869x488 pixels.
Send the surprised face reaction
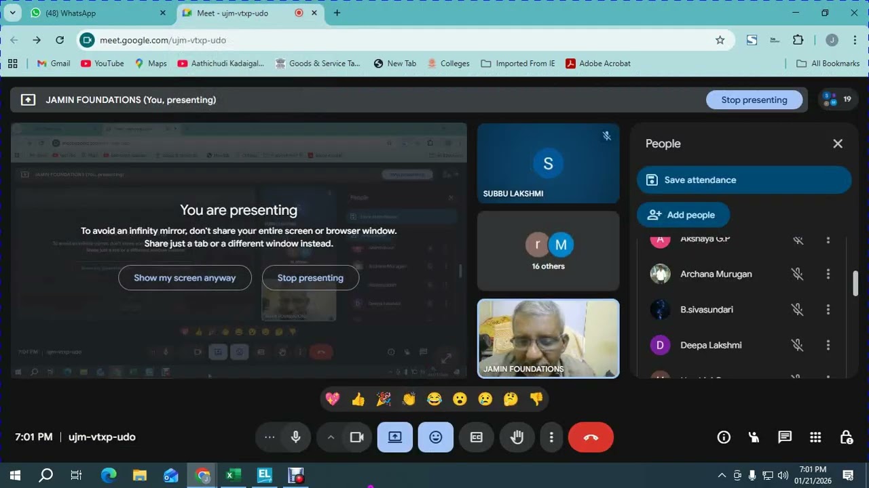[x=460, y=399]
